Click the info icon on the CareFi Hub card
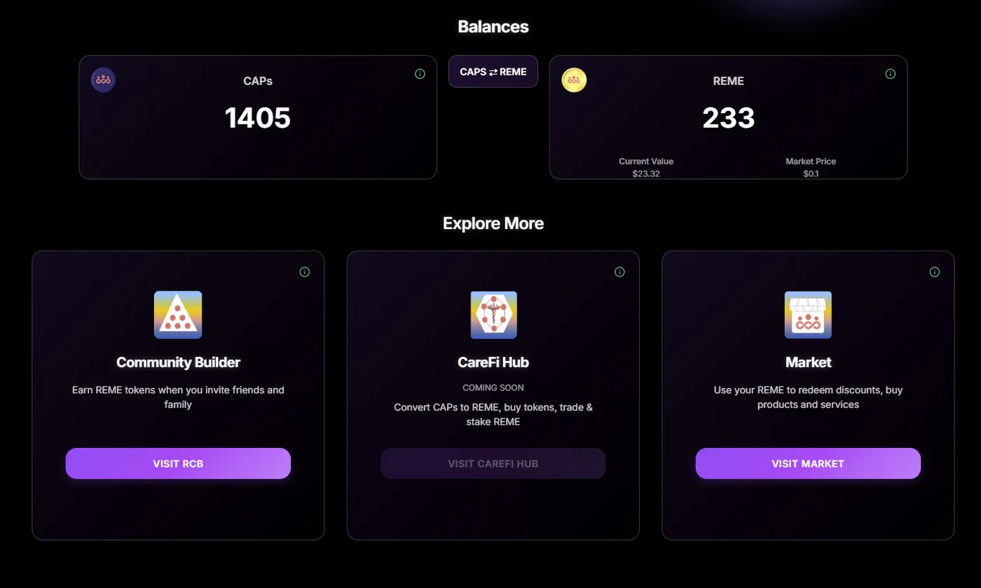 [619, 272]
